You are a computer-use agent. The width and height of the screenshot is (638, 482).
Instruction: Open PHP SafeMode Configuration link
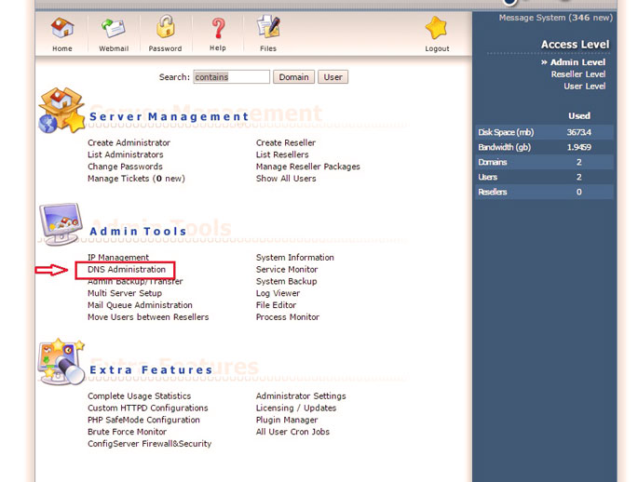(x=143, y=420)
